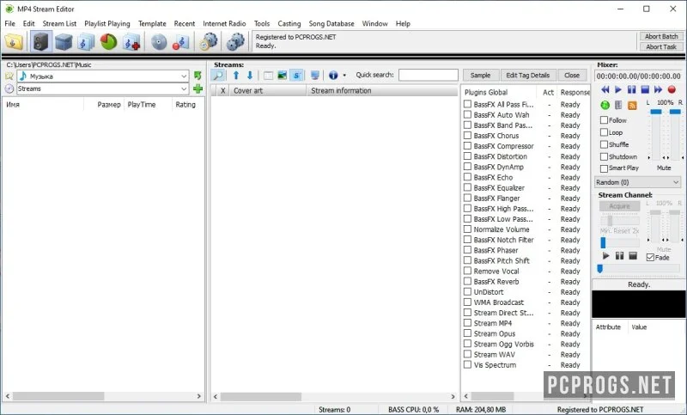Open the Internet Radio menu
The image size is (687, 415).
(224, 24)
